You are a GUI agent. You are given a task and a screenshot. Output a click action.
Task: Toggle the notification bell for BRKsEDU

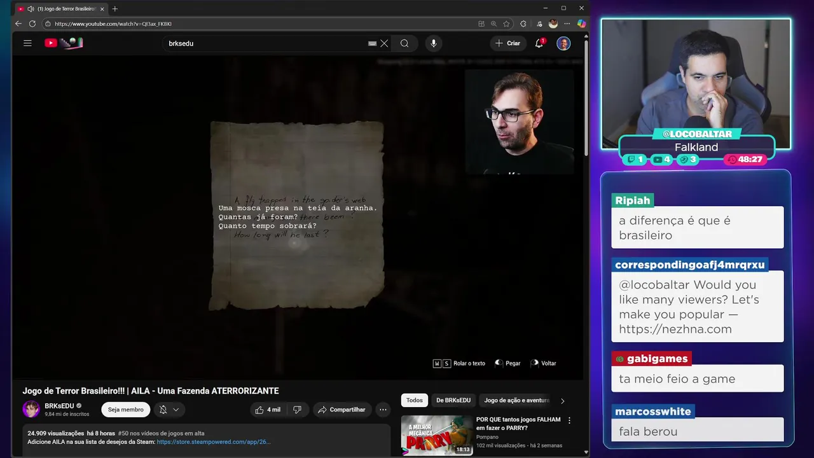tap(163, 410)
